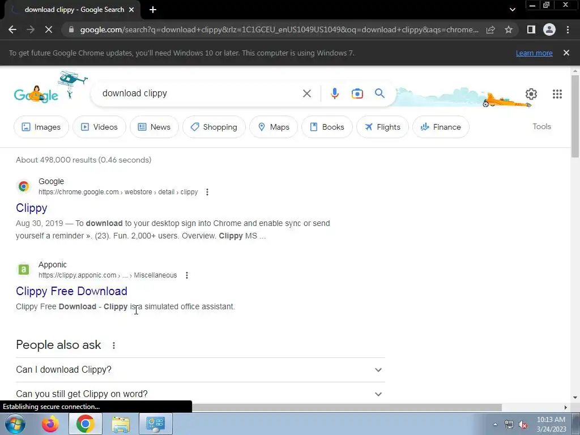Open the Clippy Free Download result
Image resolution: width=580 pixels, height=435 pixels.
(71, 291)
